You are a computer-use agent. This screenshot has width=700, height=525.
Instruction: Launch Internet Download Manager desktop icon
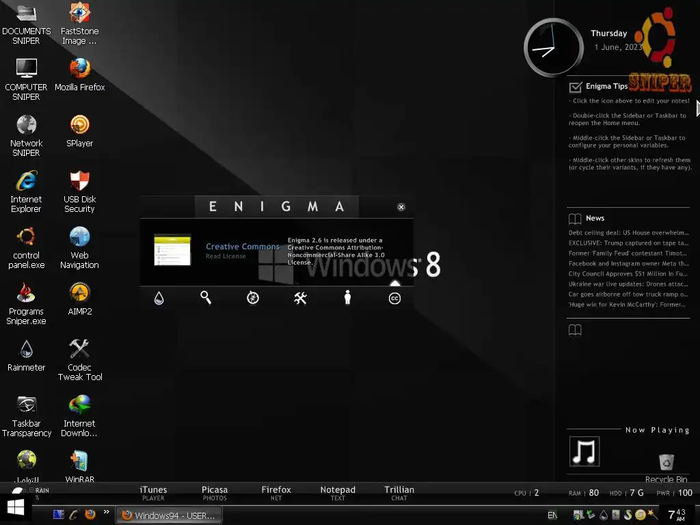79,416
